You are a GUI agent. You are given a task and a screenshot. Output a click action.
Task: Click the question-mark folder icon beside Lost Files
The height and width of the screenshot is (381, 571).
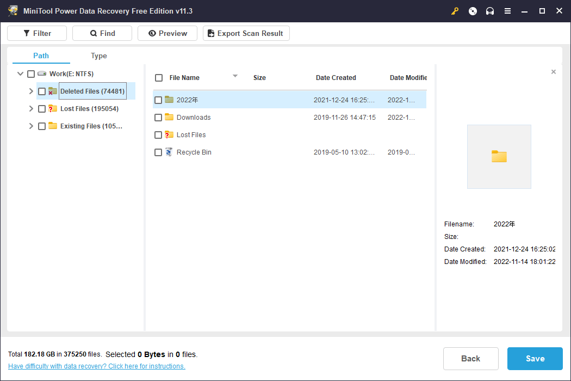[x=53, y=108]
